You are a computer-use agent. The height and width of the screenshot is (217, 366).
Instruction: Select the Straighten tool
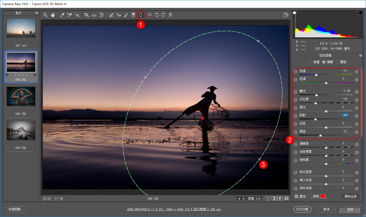(x=94, y=15)
